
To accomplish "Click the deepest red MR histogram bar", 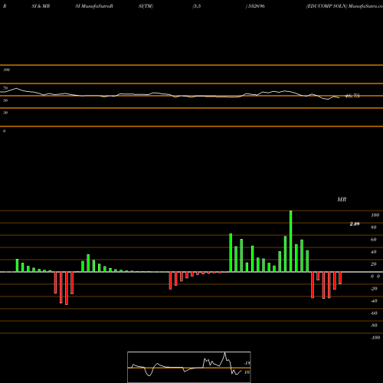I will [67, 288].
